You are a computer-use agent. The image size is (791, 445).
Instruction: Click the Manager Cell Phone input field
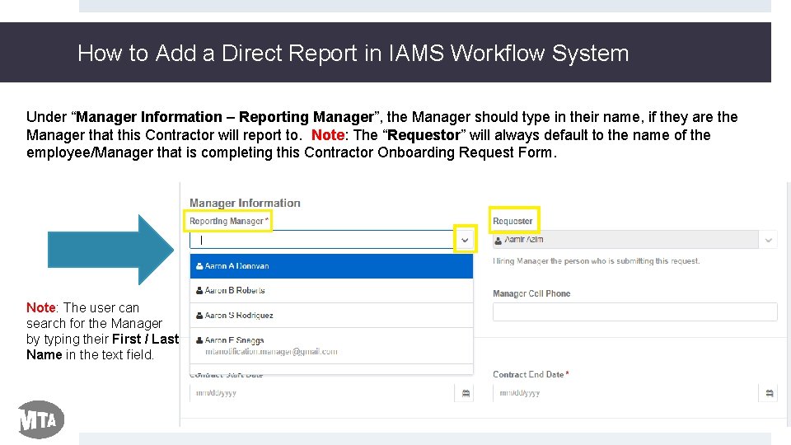[635, 311]
